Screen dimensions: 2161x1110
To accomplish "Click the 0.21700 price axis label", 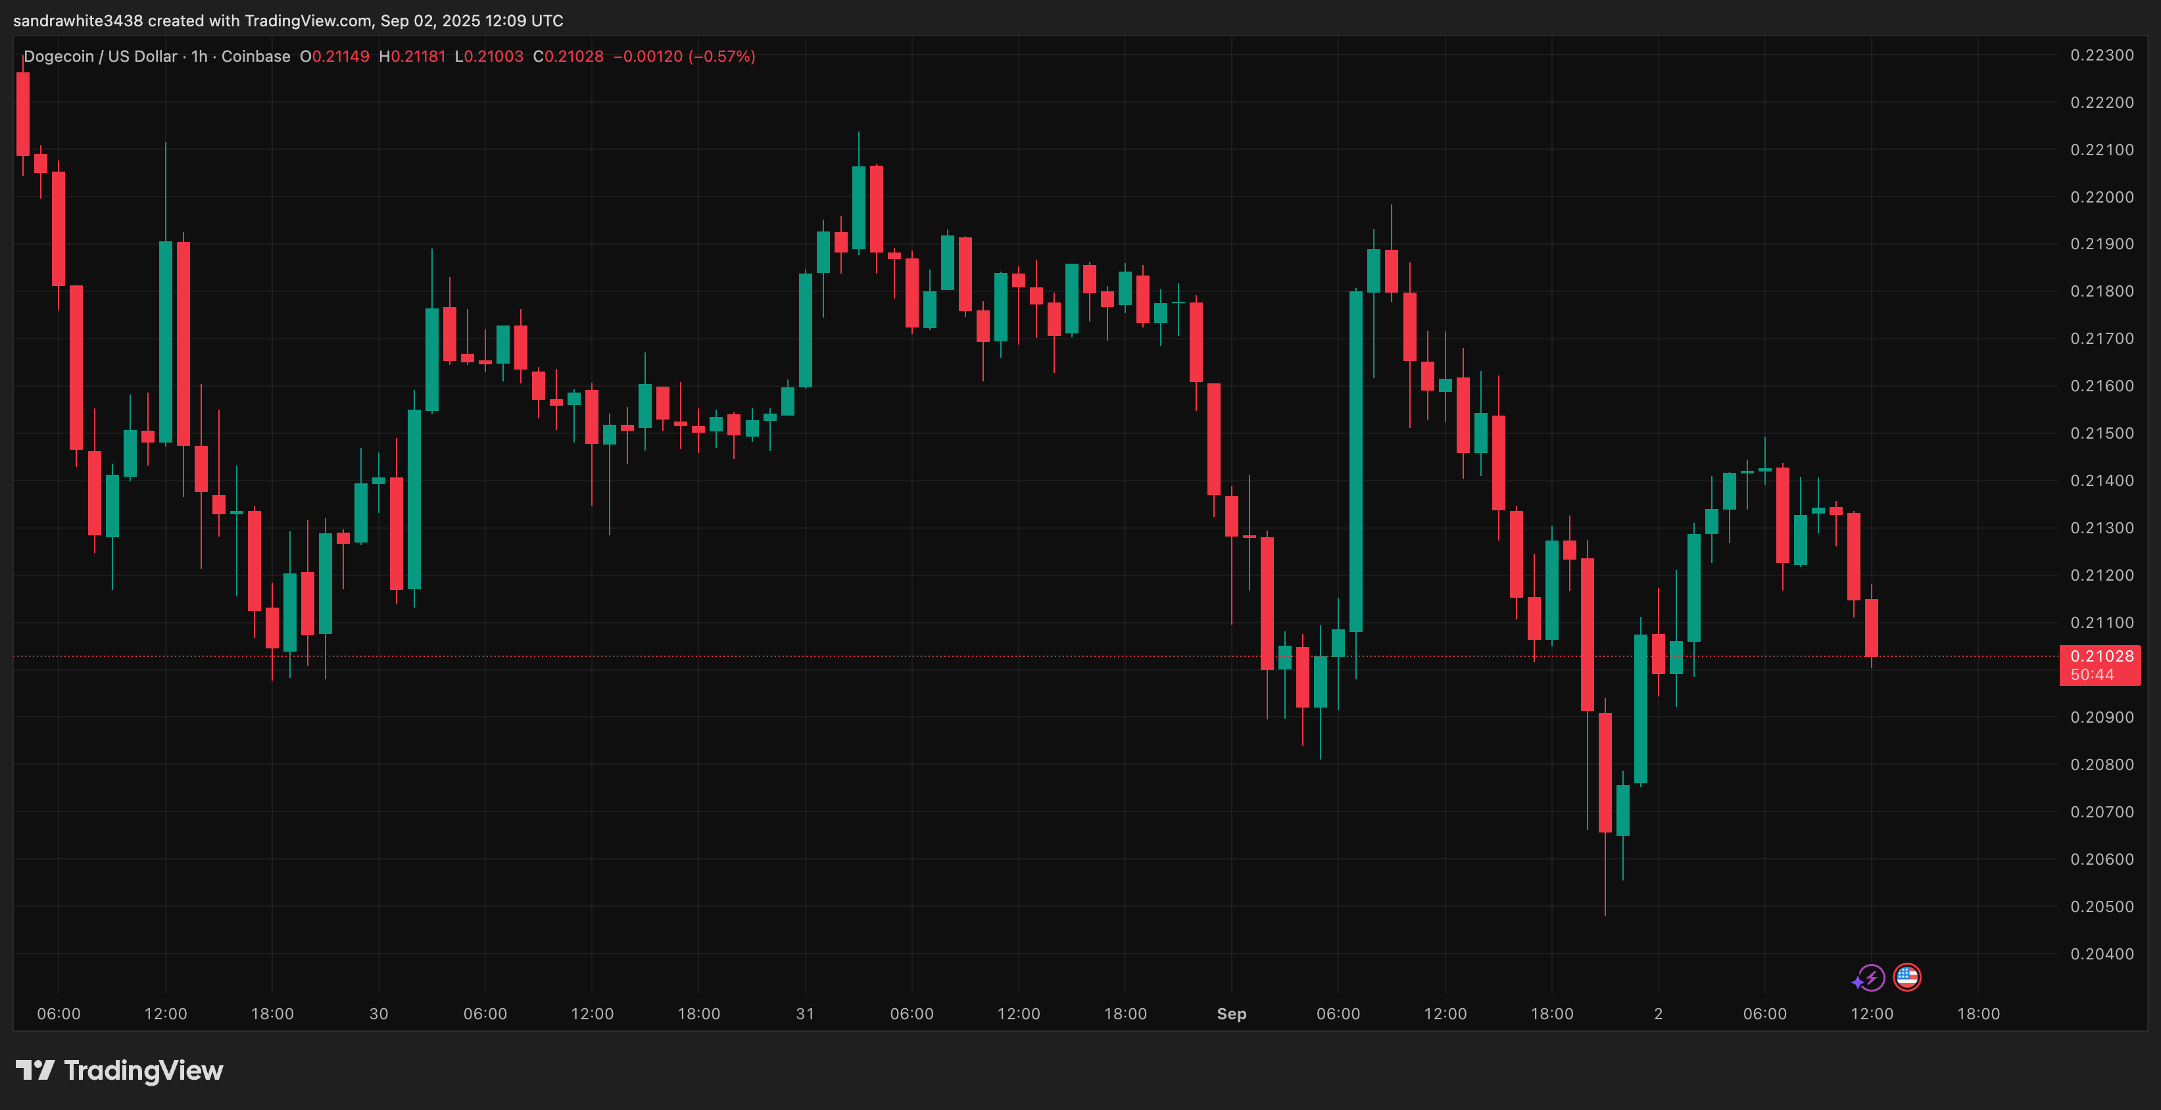I will pyautogui.click(x=2101, y=339).
